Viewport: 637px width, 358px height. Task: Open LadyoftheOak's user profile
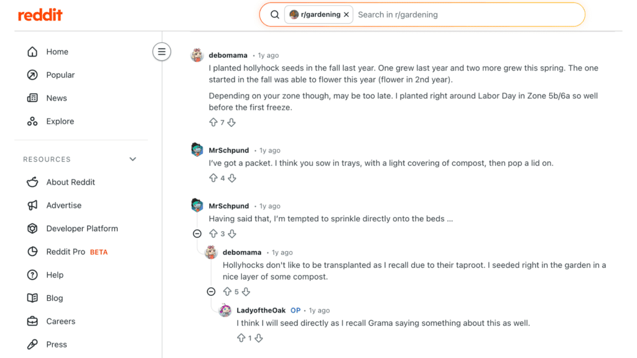pos(261,310)
